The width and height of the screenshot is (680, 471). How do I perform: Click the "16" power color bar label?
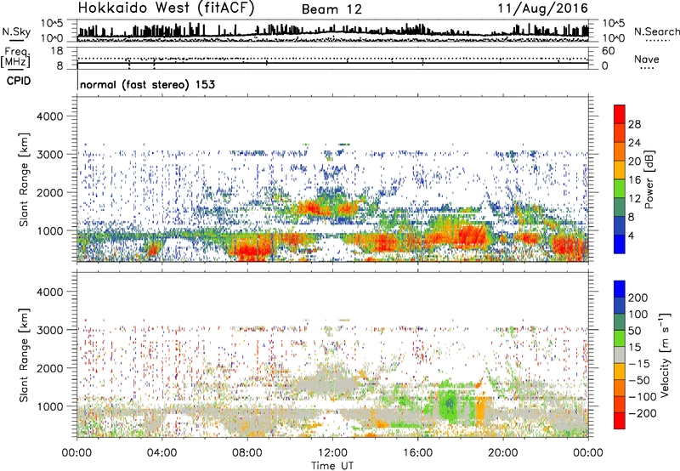click(634, 180)
